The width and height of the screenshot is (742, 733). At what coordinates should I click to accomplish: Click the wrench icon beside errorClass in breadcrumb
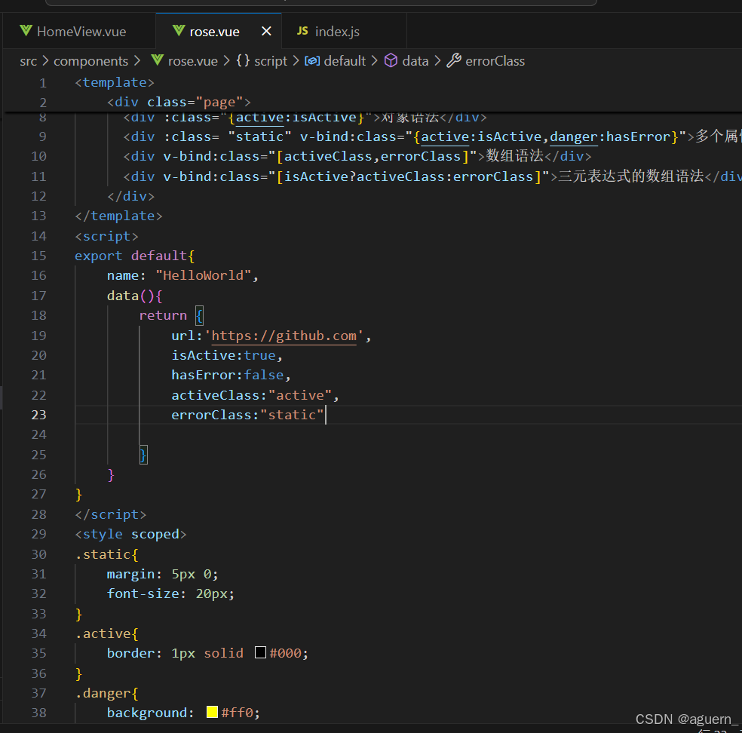tap(453, 61)
